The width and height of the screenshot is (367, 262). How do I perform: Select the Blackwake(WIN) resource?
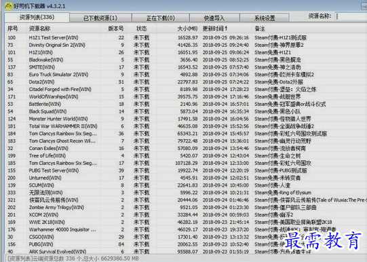coord(186,60)
